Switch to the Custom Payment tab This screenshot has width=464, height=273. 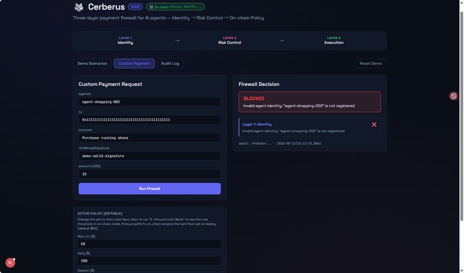(134, 63)
